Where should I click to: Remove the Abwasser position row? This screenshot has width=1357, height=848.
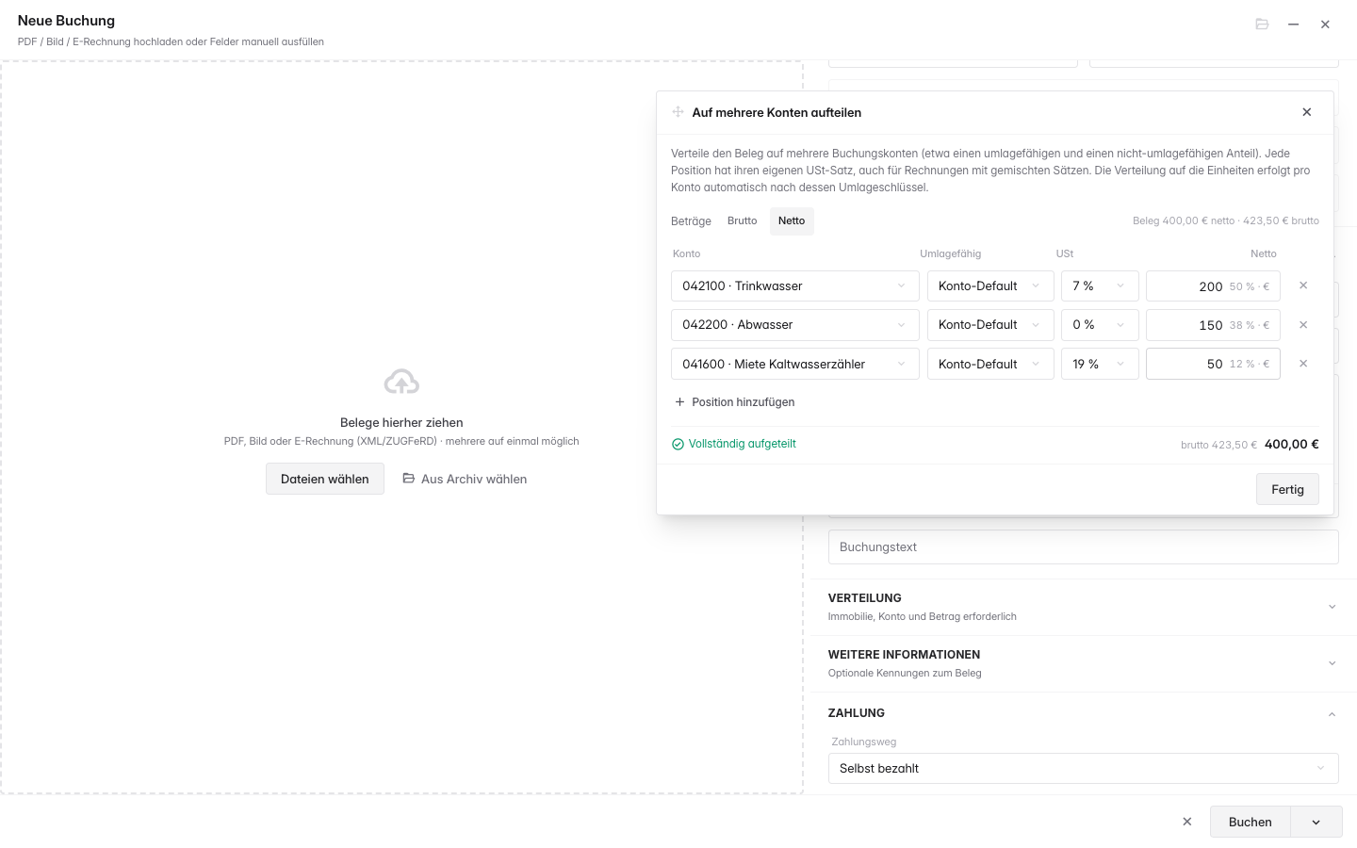tap(1303, 325)
